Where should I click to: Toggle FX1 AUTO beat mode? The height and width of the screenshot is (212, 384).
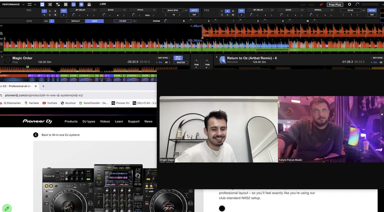[x=194, y=10]
